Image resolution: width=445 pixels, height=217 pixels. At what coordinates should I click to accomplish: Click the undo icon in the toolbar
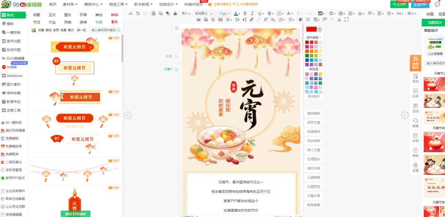[x=138, y=14]
